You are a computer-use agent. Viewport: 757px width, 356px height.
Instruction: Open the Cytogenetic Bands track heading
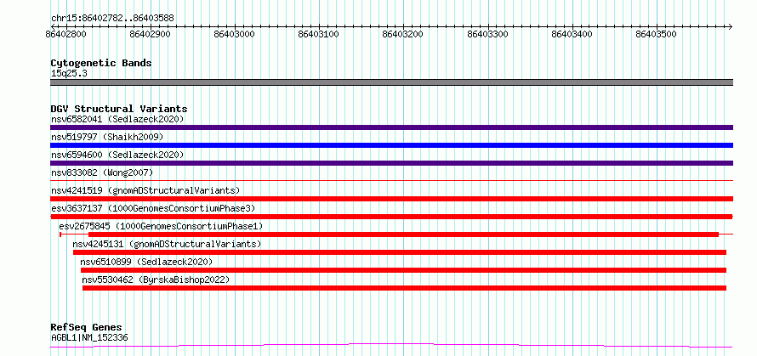tap(101, 63)
